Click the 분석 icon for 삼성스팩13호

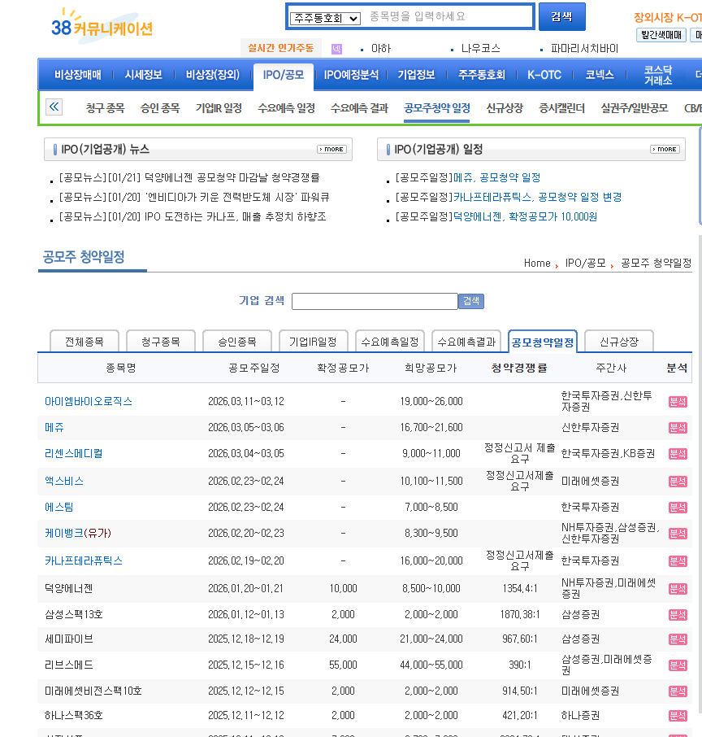[678, 615]
